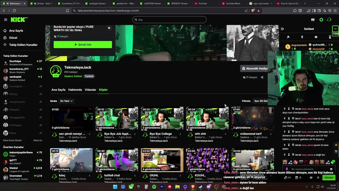This screenshot has width=339, height=191.
Task: Click the Abonelik Hediye button
Action: [x=254, y=68]
